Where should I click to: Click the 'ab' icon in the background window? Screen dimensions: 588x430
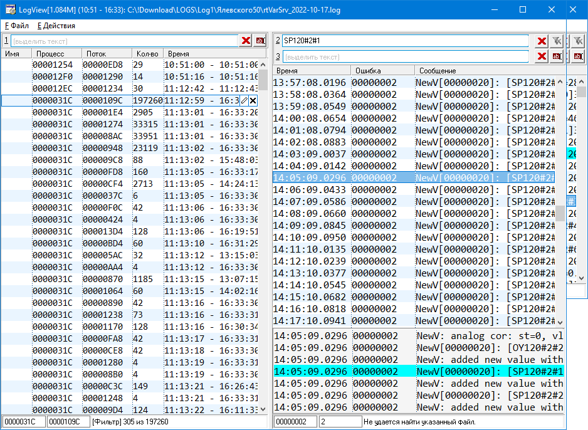(x=578, y=56)
